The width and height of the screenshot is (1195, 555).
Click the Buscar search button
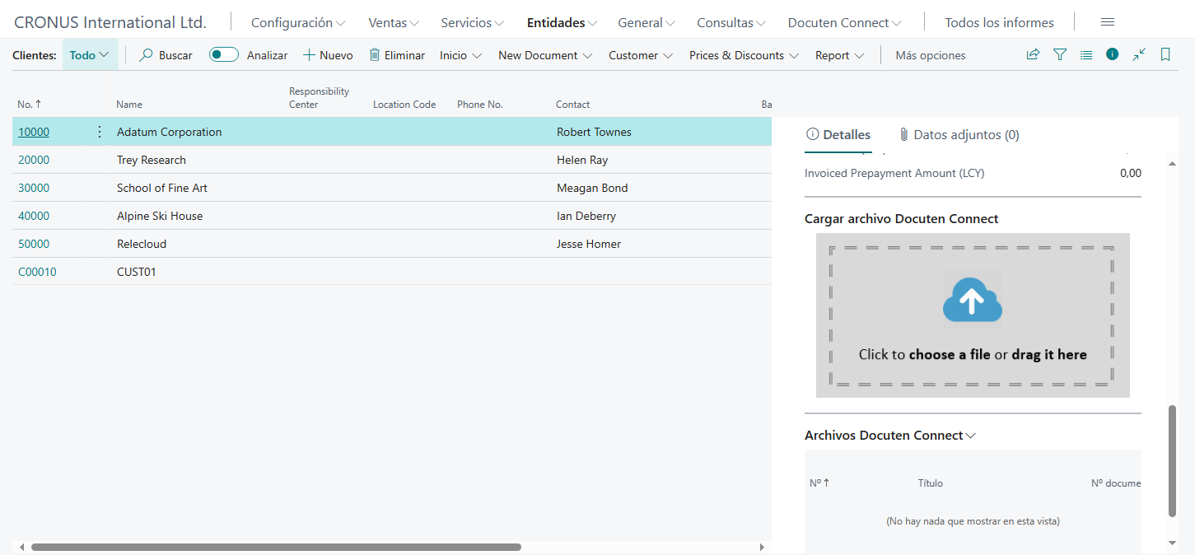click(166, 55)
